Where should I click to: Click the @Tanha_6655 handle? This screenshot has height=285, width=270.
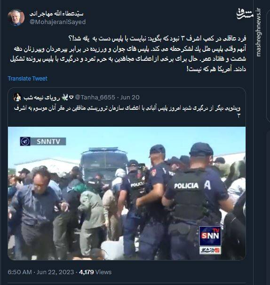coord(95,98)
